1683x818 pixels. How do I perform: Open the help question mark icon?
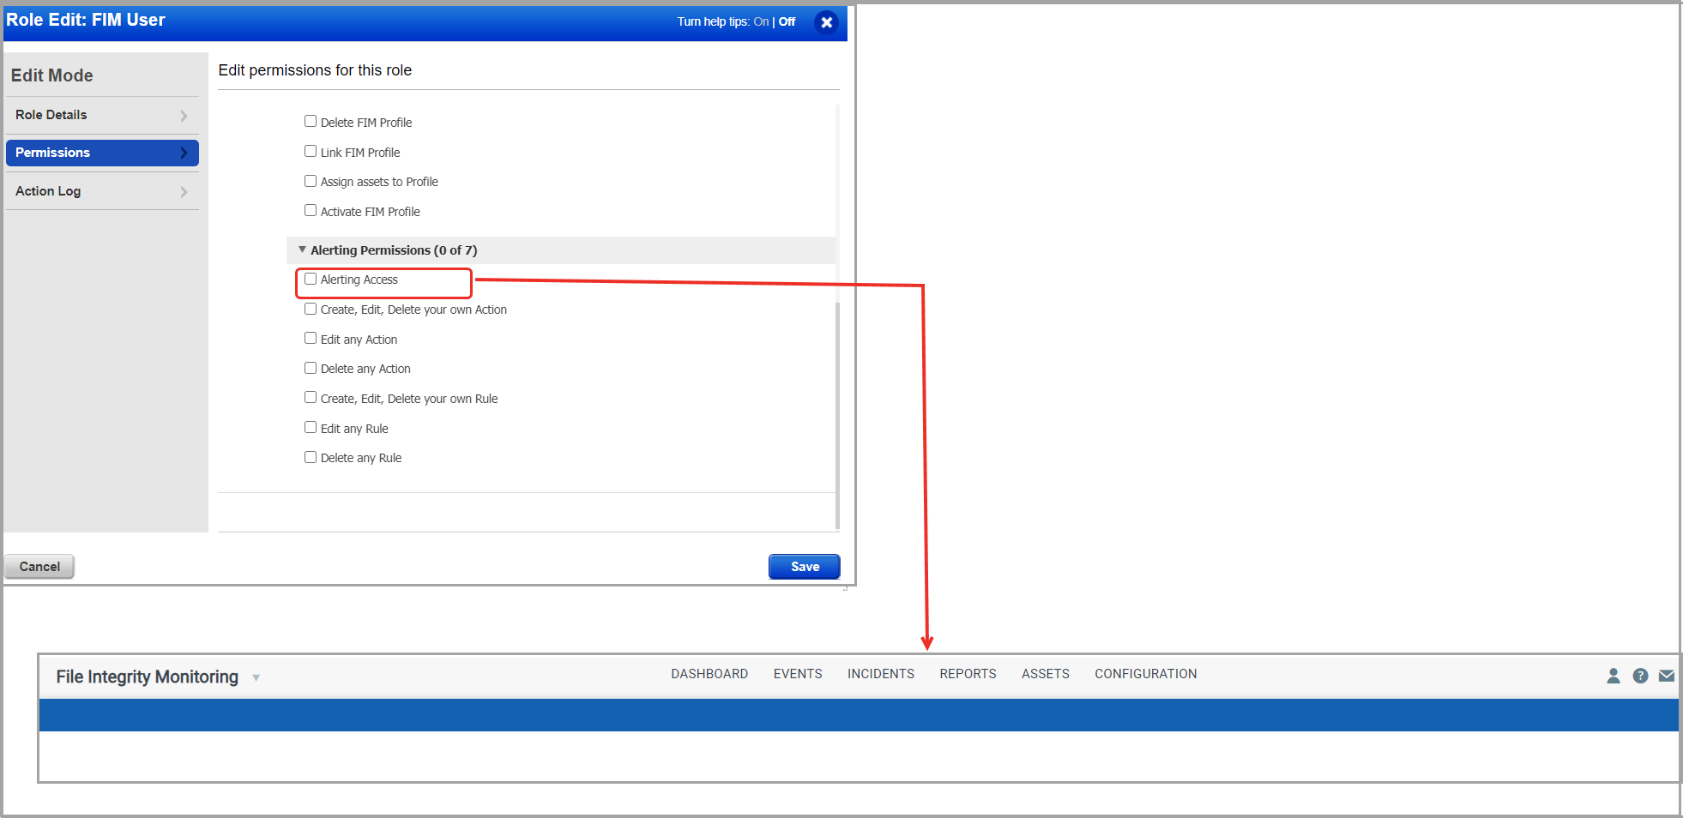(x=1640, y=676)
